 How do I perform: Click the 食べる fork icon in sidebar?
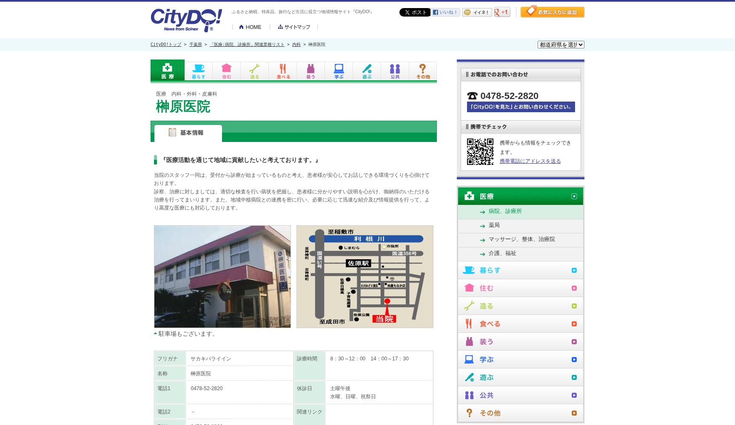[x=469, y=324]
